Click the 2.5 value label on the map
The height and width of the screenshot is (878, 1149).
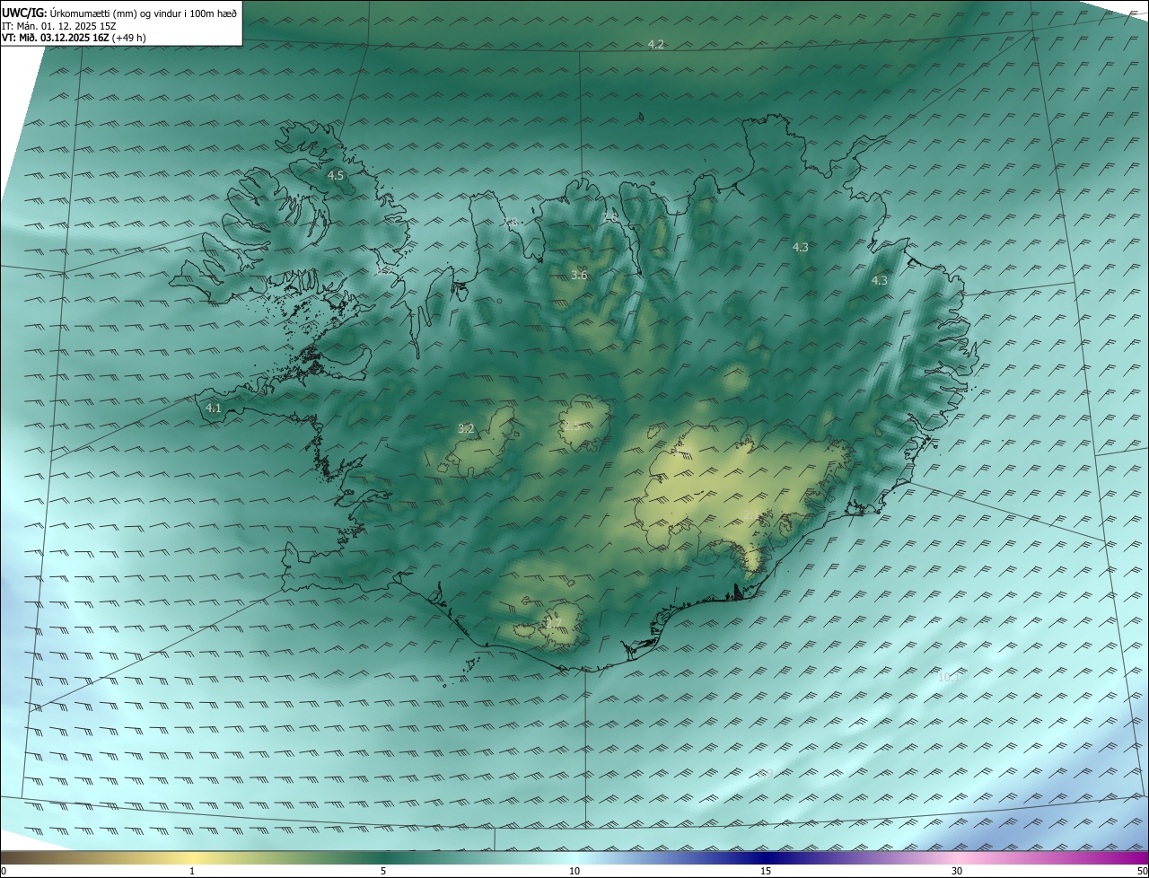click(571, 426)
